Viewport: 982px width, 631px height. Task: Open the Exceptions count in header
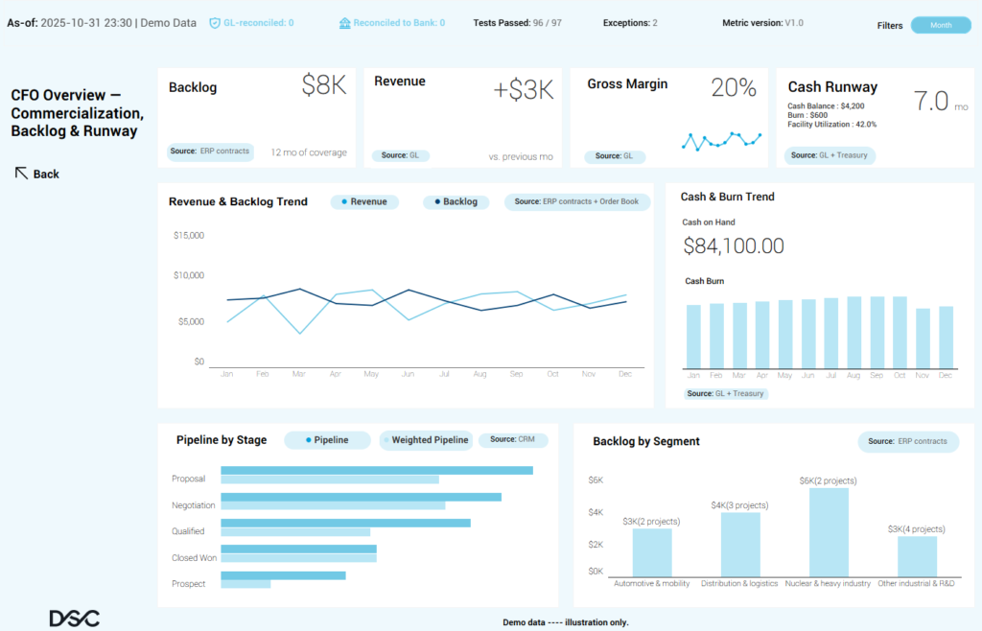point(630,22)
